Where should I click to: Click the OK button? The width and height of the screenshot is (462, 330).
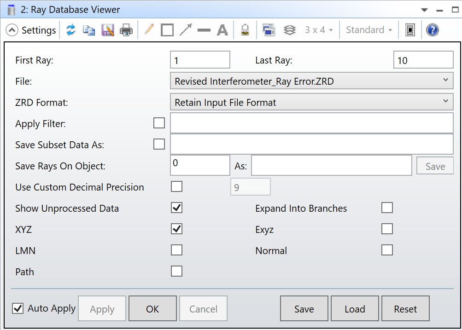click(152, 308)
